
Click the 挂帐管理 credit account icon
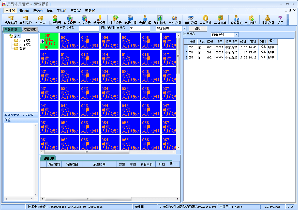point(267,20)
